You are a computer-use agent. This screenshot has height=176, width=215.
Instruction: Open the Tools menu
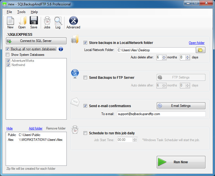coord(21,12)
